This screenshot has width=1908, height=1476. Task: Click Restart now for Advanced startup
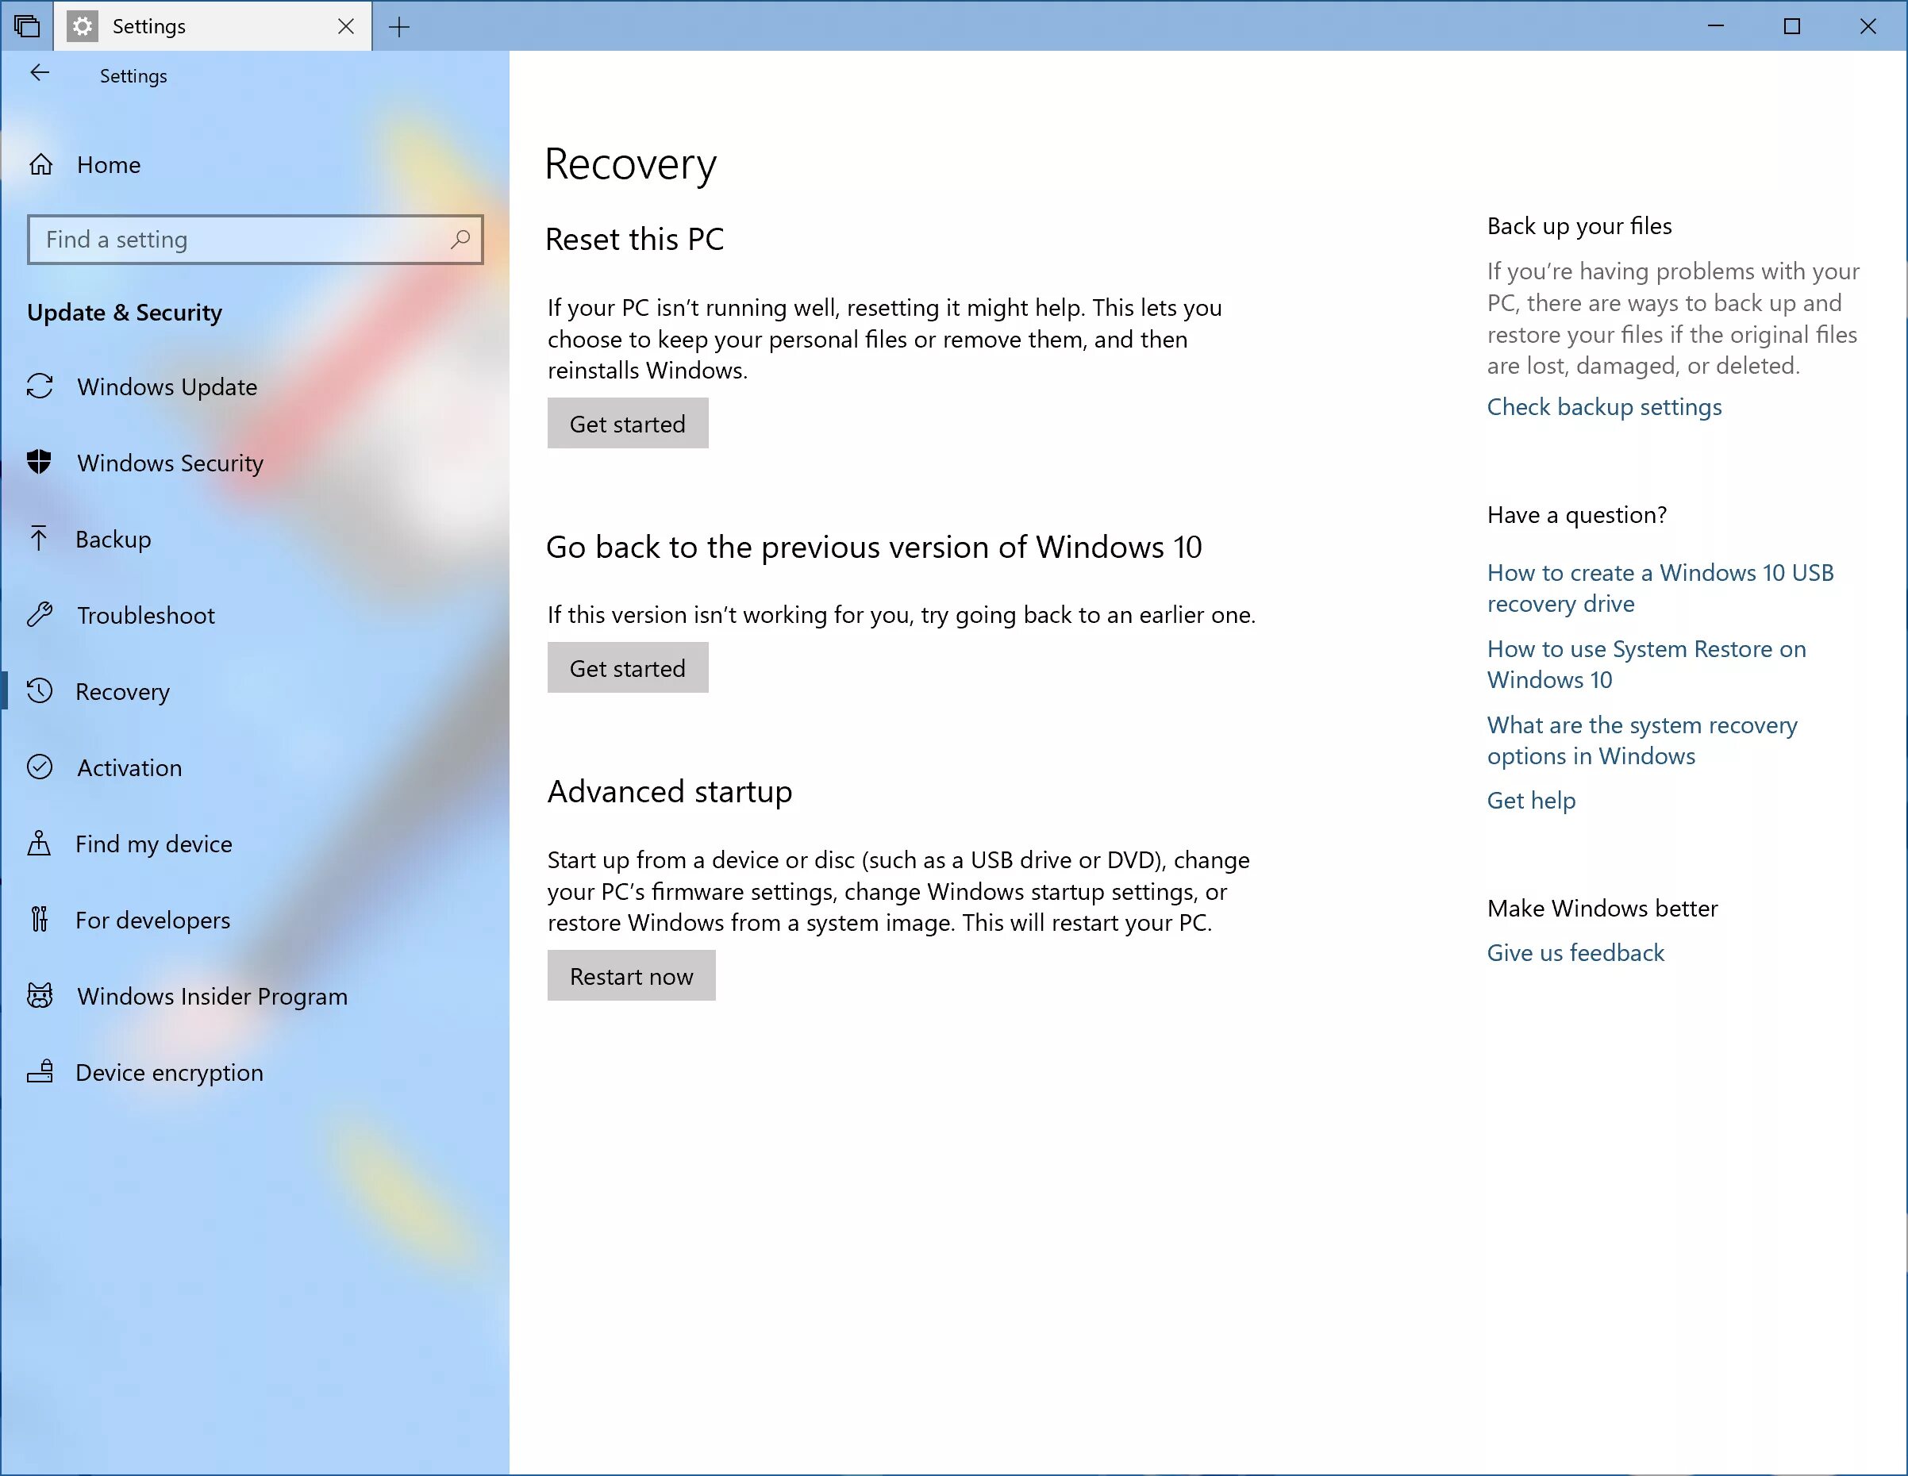point(630,976)
